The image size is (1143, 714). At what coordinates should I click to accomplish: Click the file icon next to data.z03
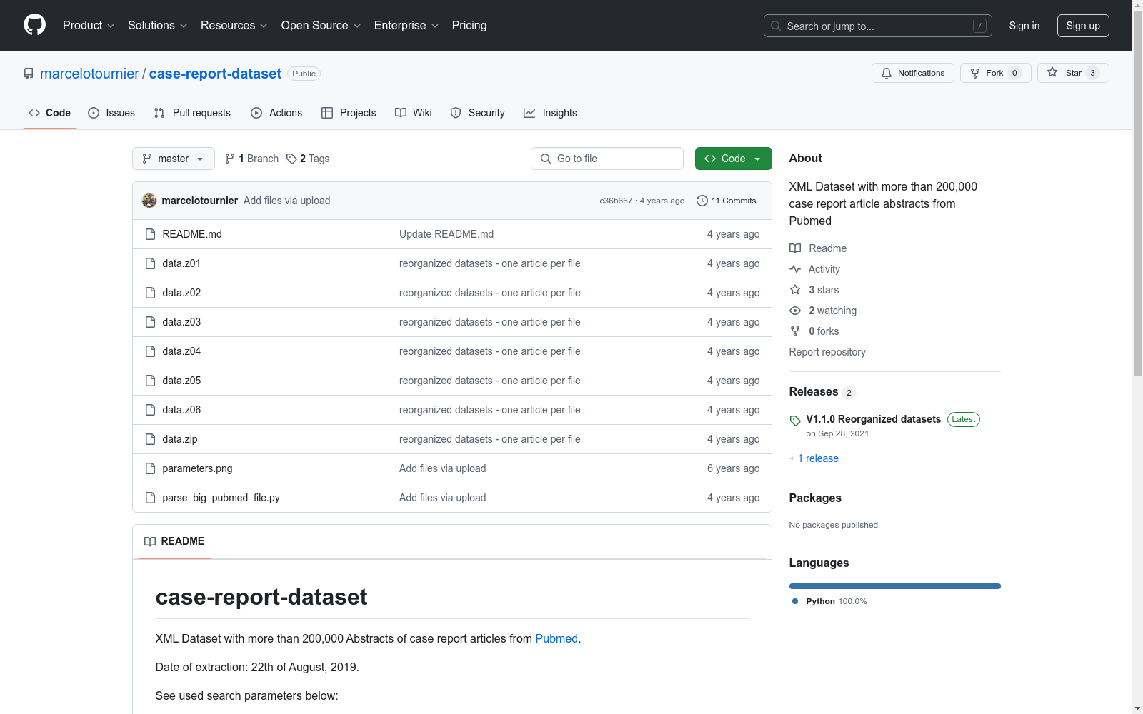(x=150, y=322)
